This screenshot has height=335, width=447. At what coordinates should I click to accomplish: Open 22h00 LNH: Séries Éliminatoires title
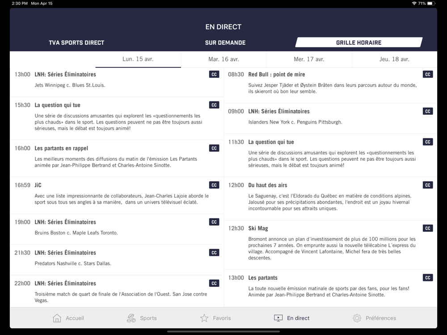point(65,284)
